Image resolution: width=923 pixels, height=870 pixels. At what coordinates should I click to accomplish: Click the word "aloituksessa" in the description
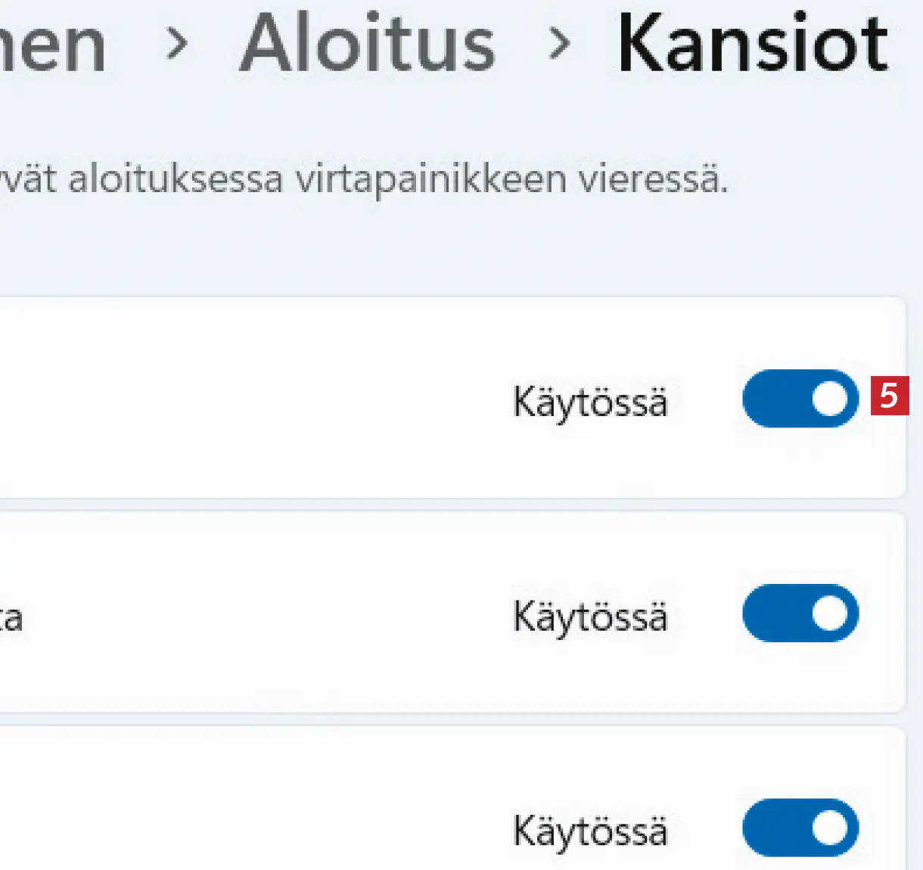point(176,180)
